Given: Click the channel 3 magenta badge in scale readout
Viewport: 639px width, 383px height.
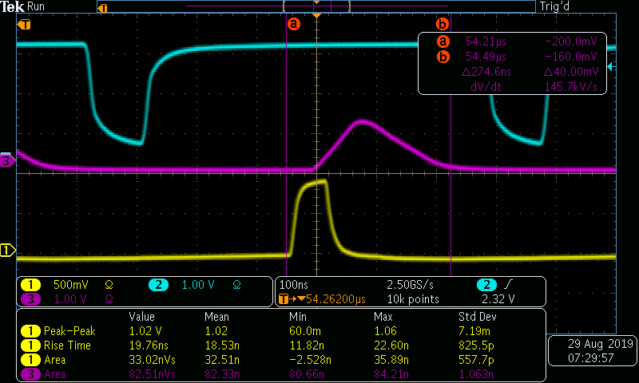Looking at the screenshot, I should click(x=30, y=299).
